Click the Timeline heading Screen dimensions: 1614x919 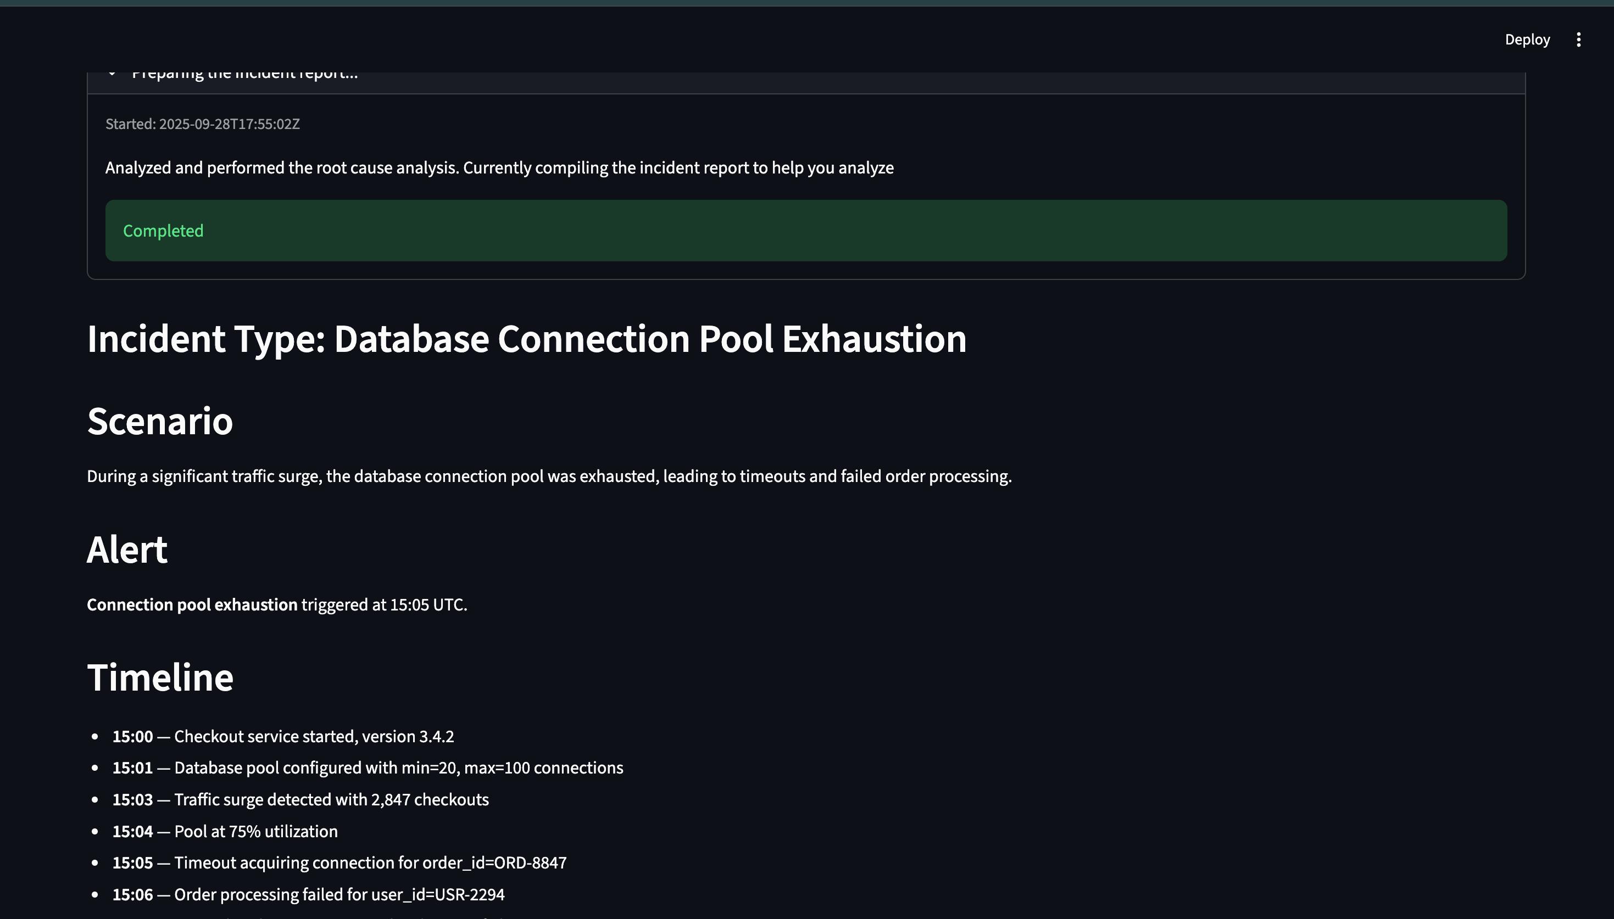(160, 677)
